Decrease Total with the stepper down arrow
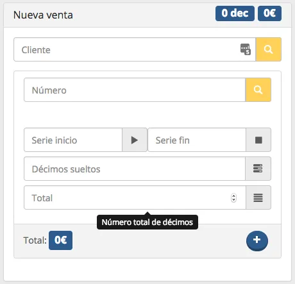The height and width of the screenshot is (284, 295). point(233,200)
